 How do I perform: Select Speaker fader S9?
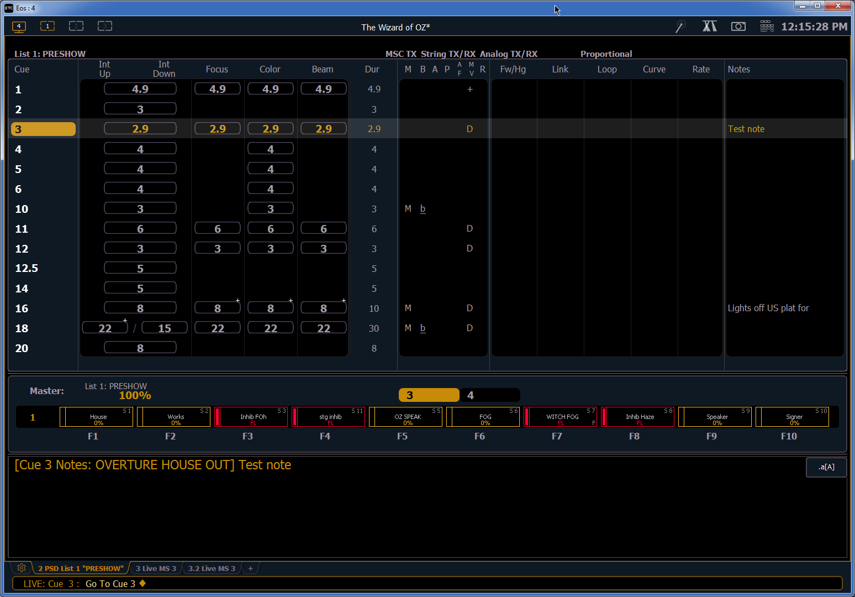(x=715, y=417)
